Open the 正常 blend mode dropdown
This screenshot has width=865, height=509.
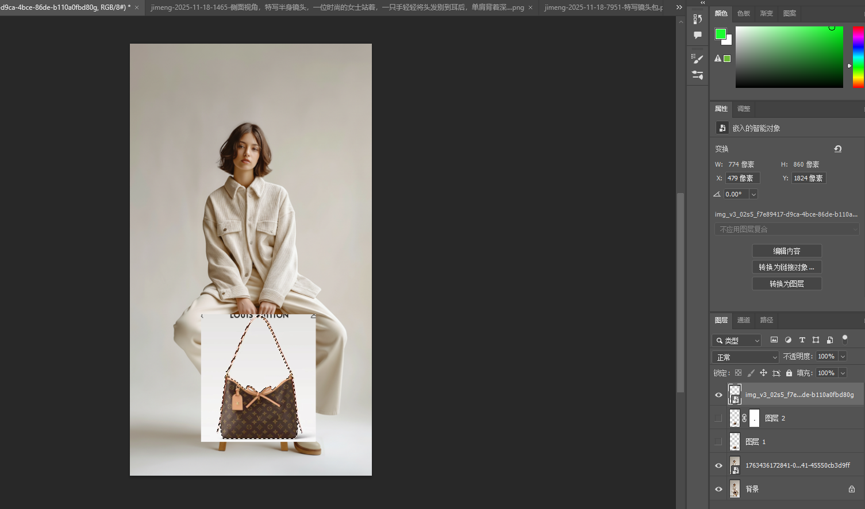click(x=745, y=357)
